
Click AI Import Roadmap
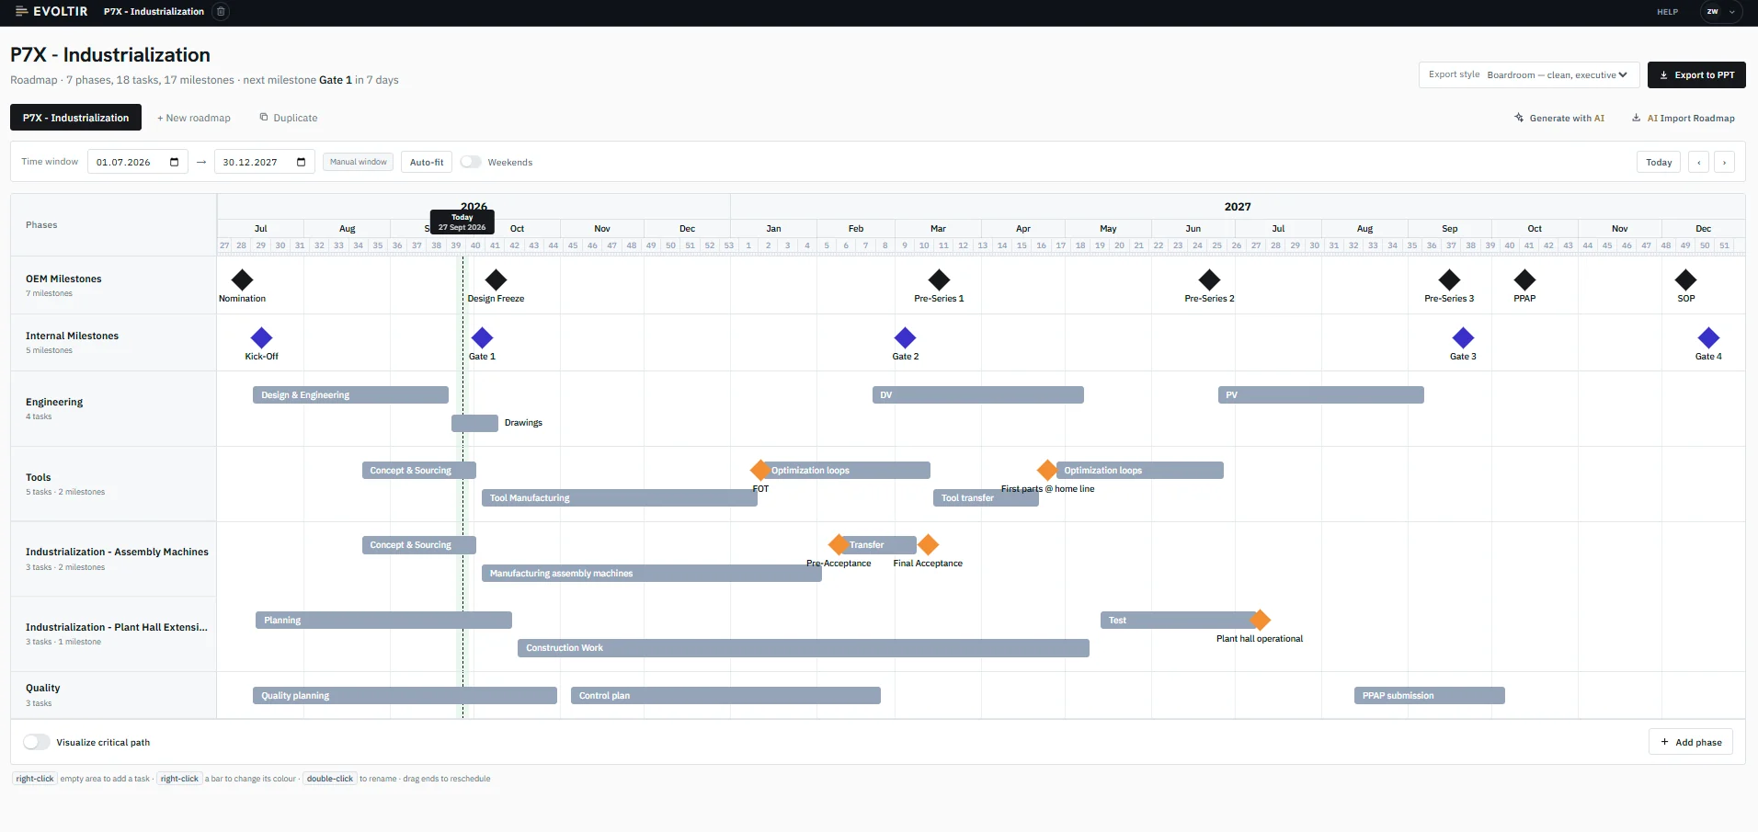(1684, 118)
